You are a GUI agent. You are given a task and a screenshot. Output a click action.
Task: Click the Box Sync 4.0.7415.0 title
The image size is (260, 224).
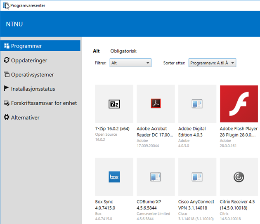(105, 205)
